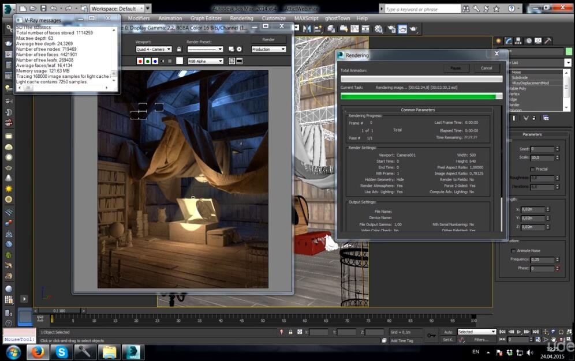Click the Render Production teapot icon
This screenshot has width=575, height=361.
point(414,29)
